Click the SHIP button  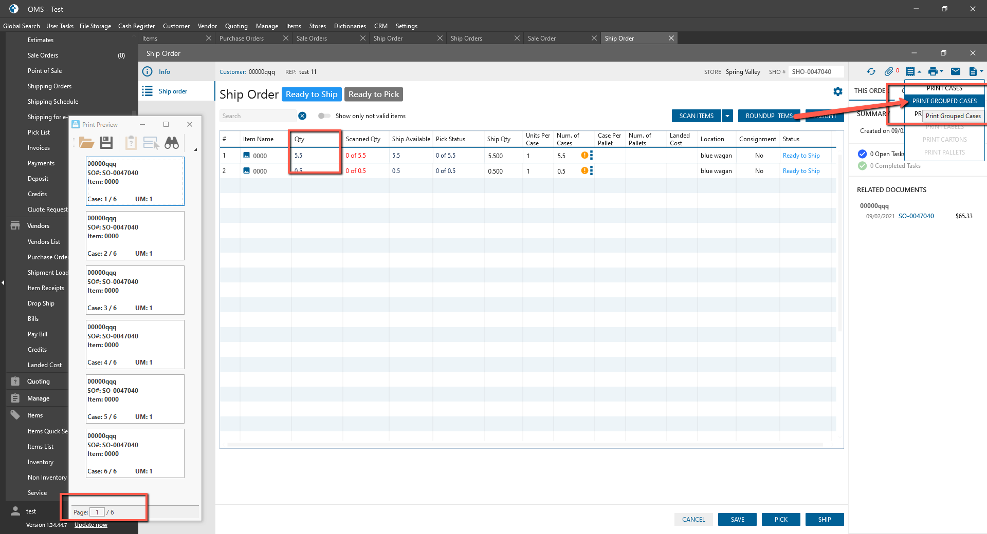point(825,520)
